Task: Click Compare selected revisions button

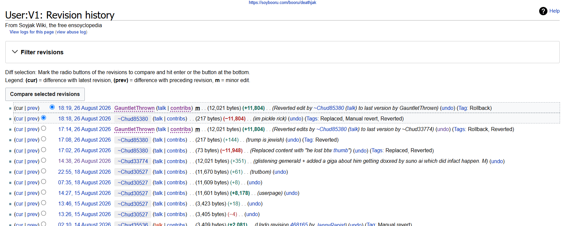Action: pyautogui.click(x=45, y=94)
